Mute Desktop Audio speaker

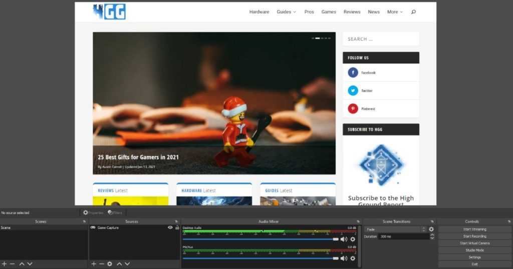[x=344, y=239]
